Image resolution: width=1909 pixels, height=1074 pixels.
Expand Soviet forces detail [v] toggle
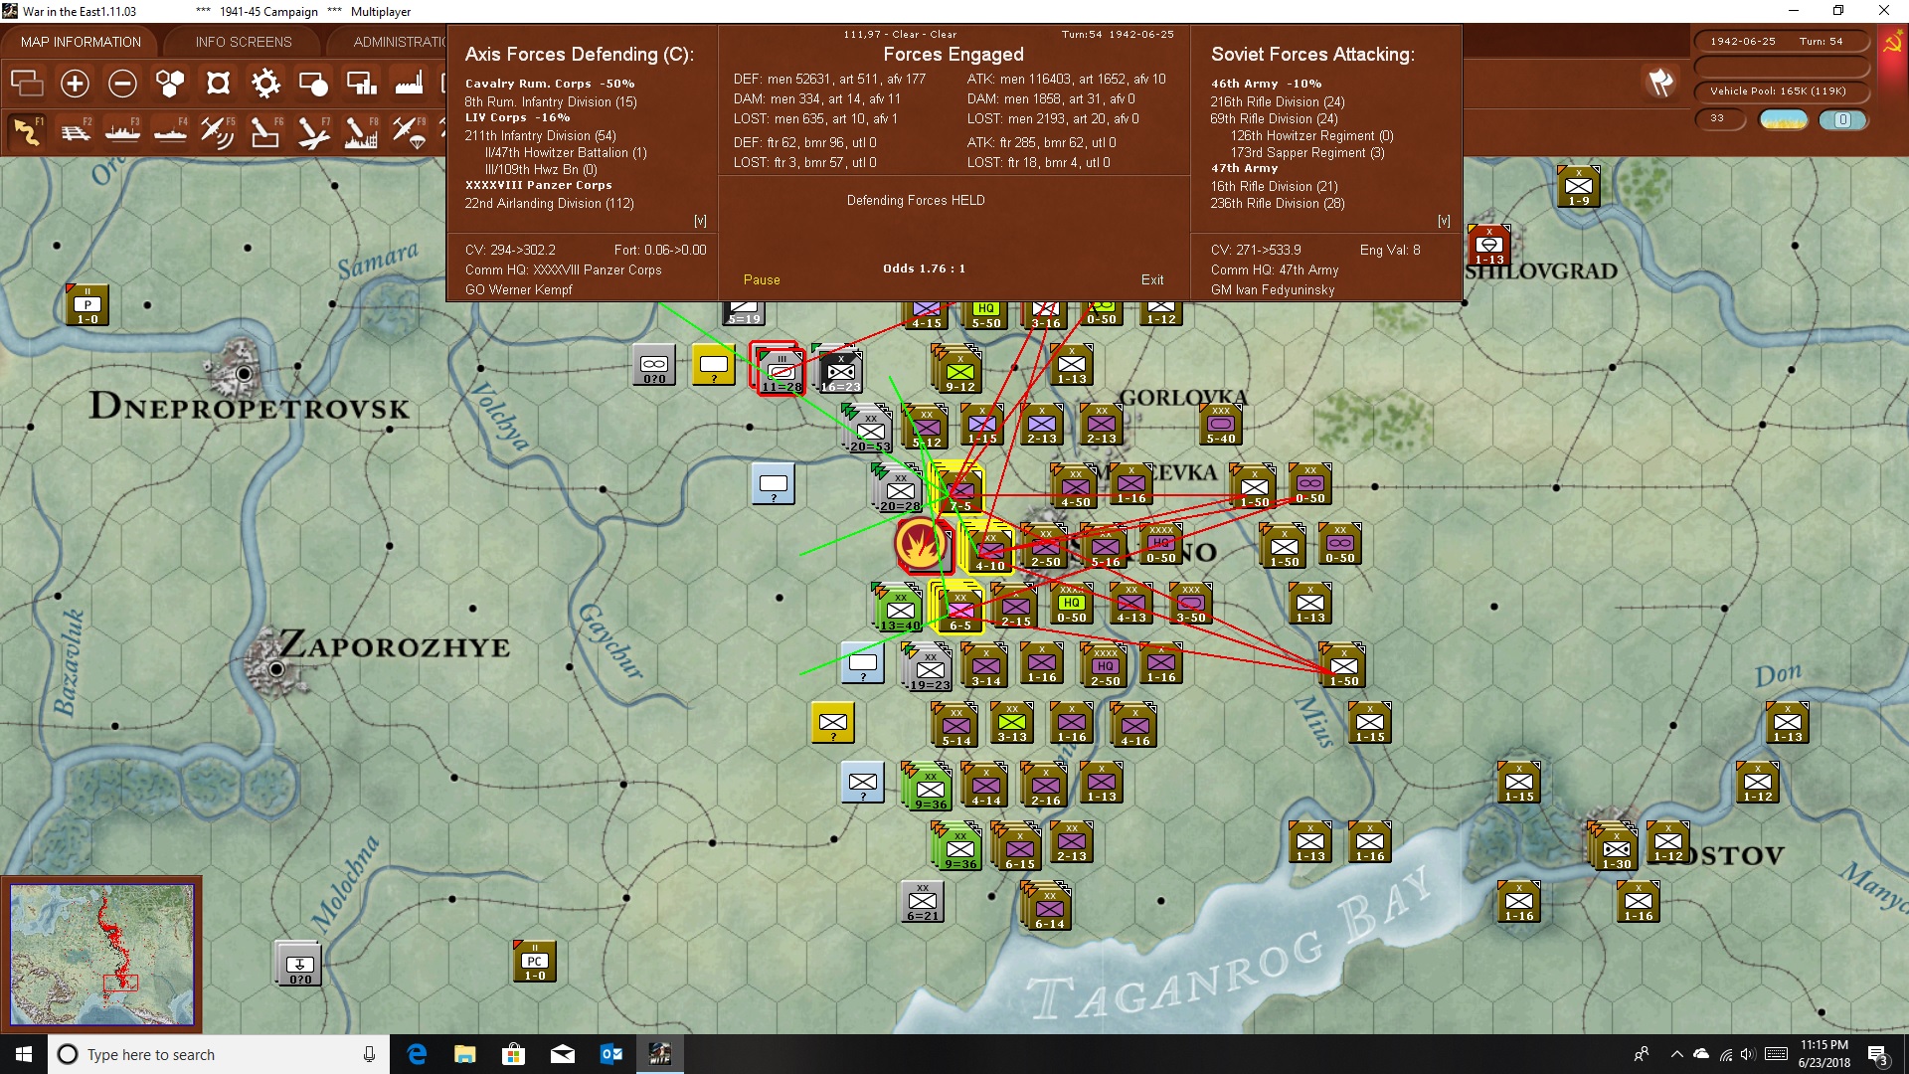tap(1444, 221)
